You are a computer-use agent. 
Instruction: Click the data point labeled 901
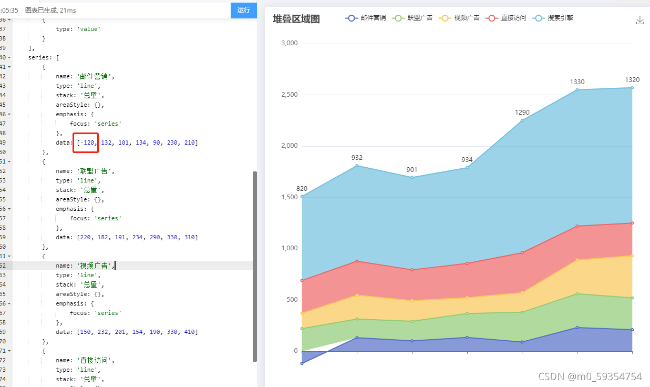tap(412, 177)
